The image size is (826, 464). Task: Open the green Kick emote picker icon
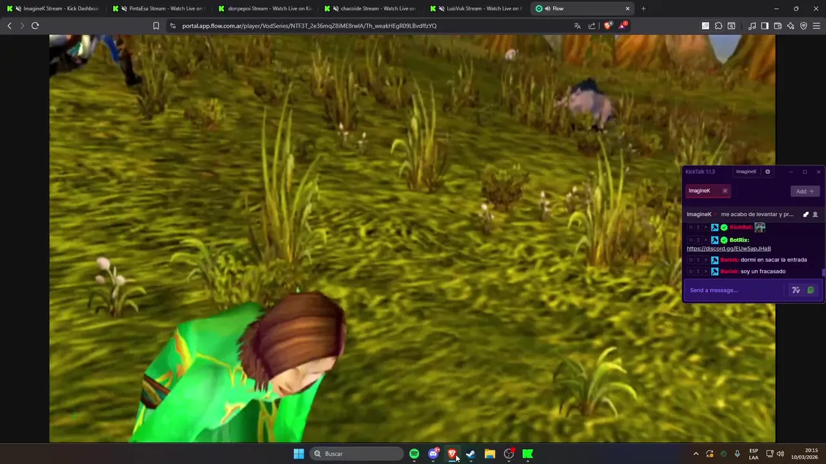[811, 290]
